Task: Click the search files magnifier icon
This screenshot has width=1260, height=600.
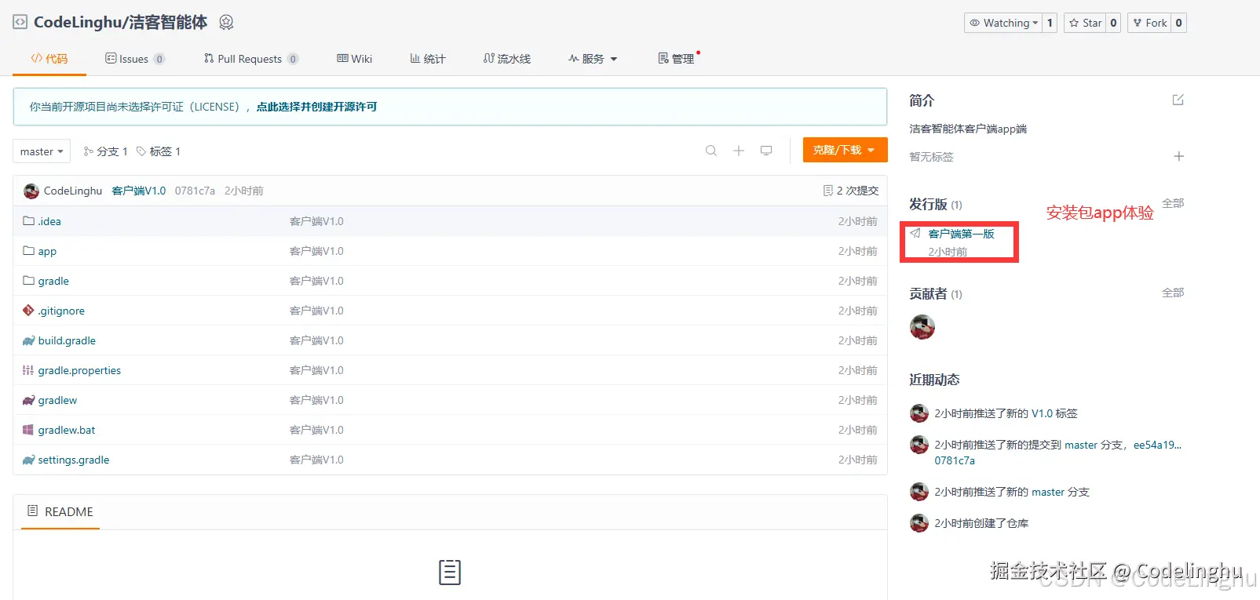Action: tap(711, 151)
